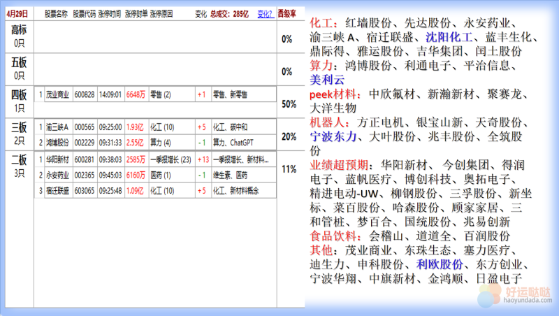Select the 三板 2只 row label
This screenshot has height=316, width=559.
(x=20, y=134)
